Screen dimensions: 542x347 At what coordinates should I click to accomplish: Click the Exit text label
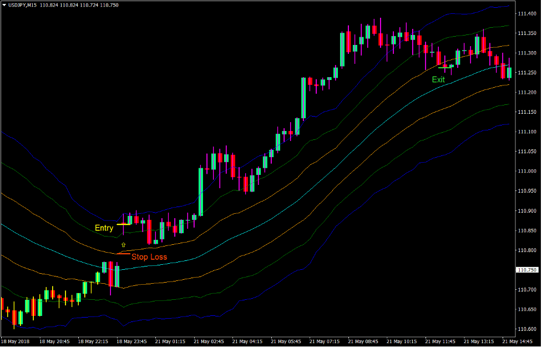437,80
